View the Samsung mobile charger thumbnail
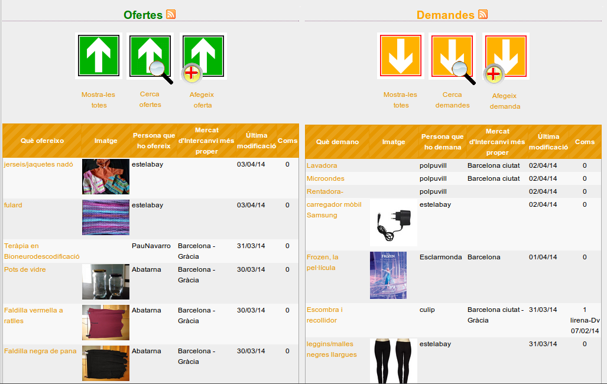 (x=393, y=222)
